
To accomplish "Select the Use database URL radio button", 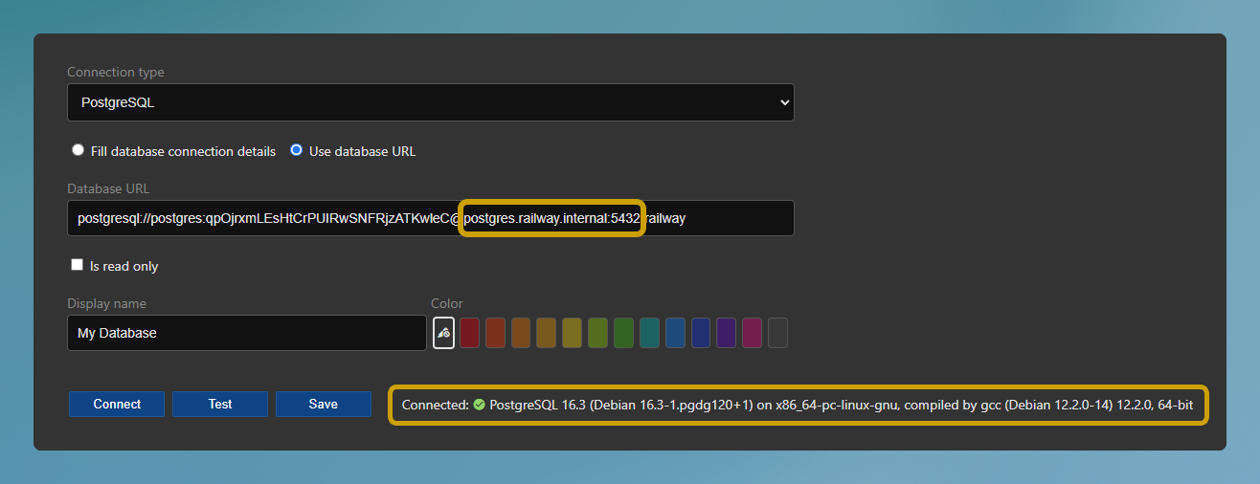I will click(297, 150).
